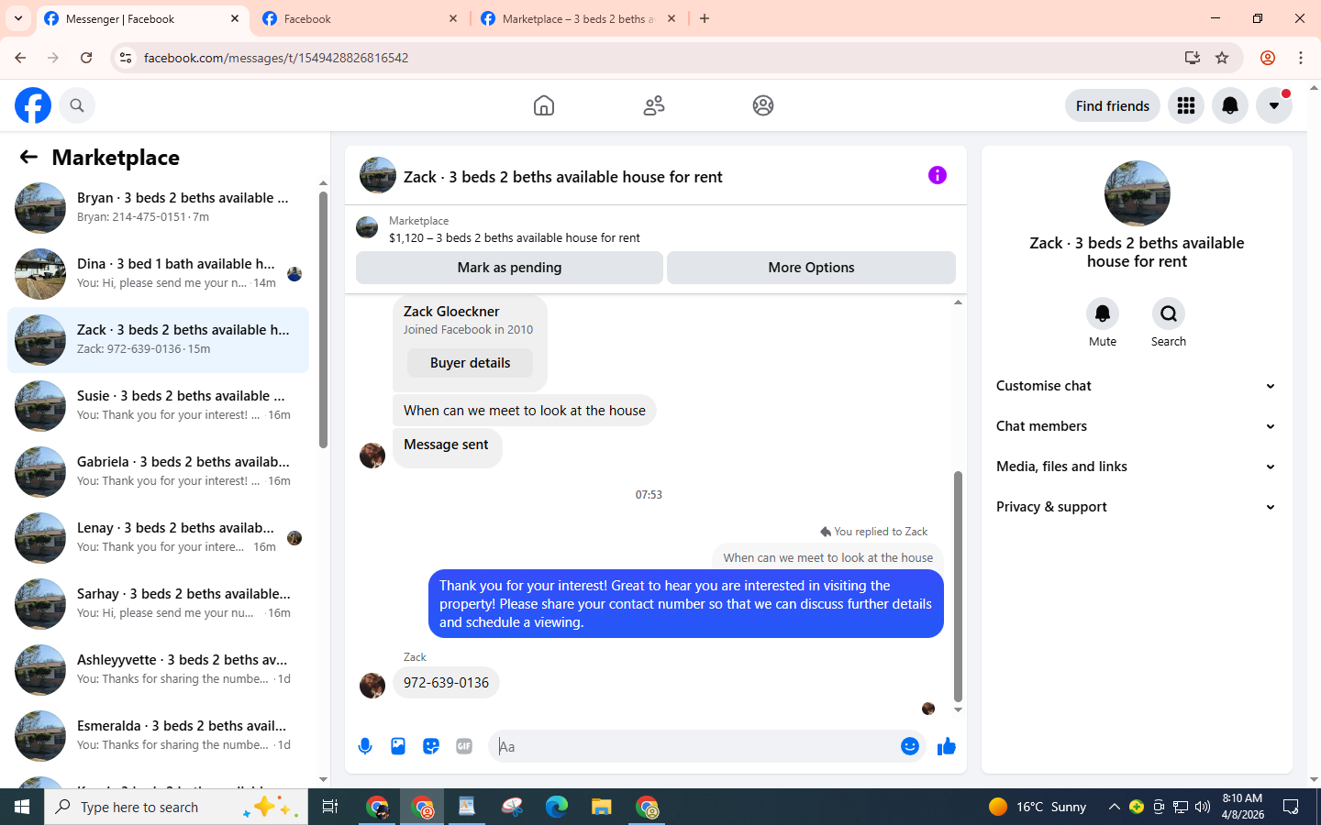Go to the Home feed icon

click(x=544, y=105)
